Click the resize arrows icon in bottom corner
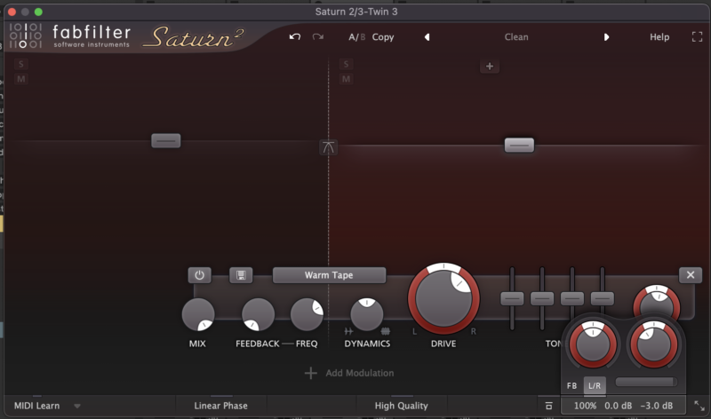This screenshot has width=711, height=419. [699, 406]
